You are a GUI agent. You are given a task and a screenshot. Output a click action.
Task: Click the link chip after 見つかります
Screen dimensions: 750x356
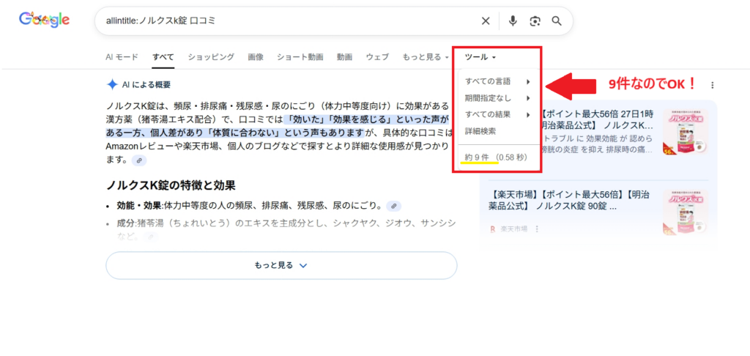click(x=138, y=160)
